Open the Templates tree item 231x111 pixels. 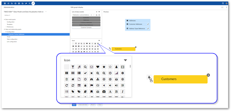[x=10, y=24]
